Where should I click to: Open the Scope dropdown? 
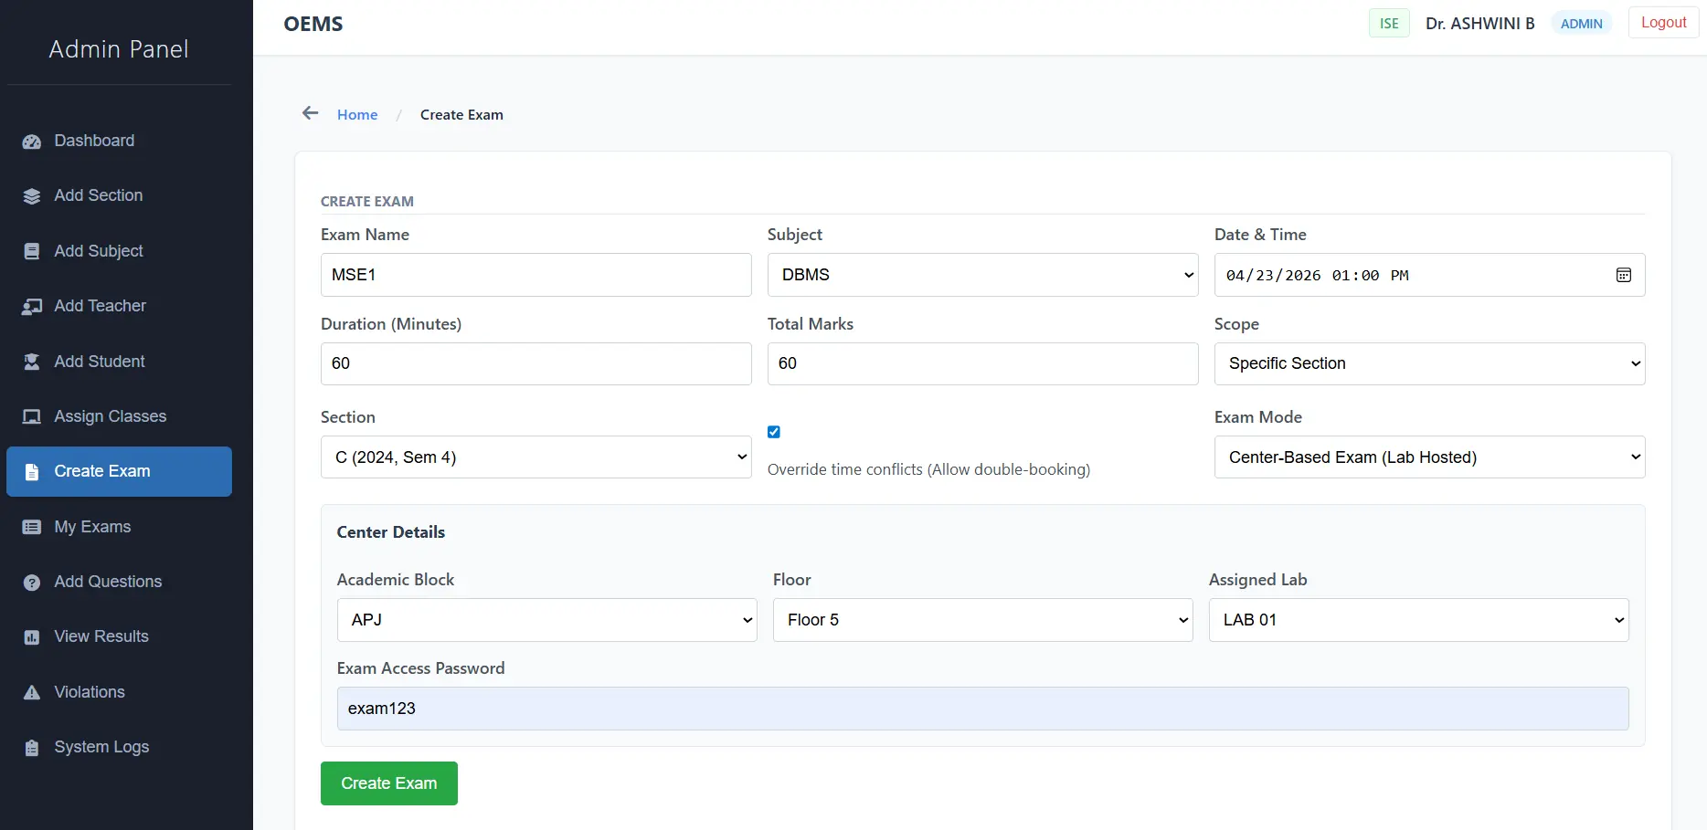[1430, 363]
